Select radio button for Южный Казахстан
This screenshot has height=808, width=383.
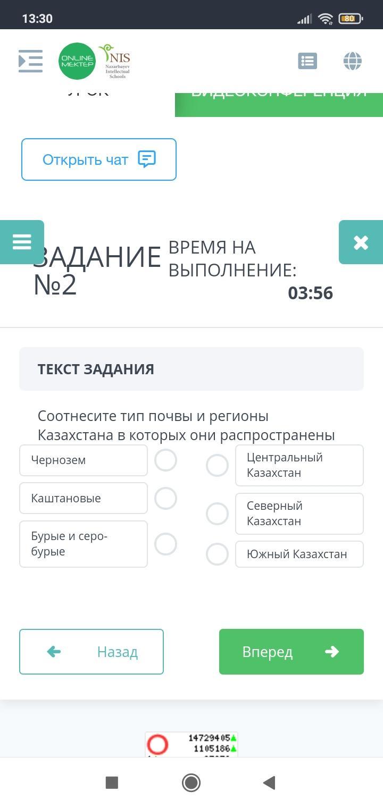pyautogui.click(x=217, y=554)
